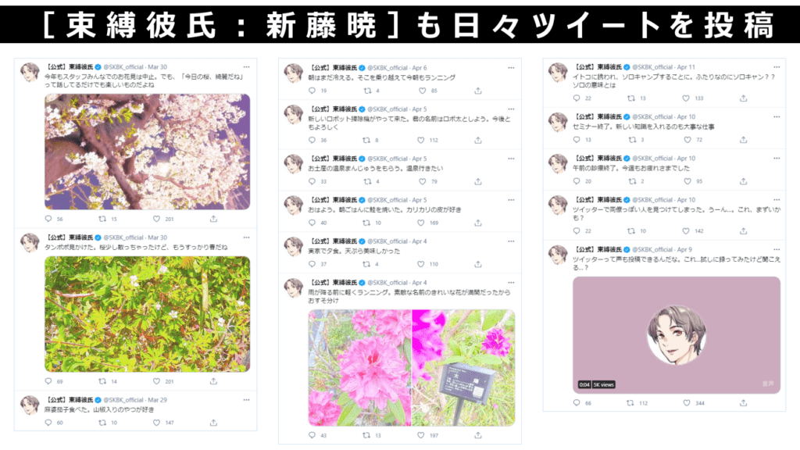Share the Apr 6 morning running tweet

478,91
